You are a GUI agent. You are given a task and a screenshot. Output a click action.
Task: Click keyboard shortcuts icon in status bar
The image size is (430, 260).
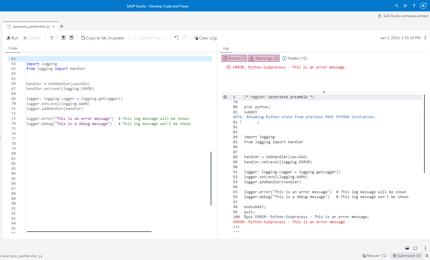427,256
